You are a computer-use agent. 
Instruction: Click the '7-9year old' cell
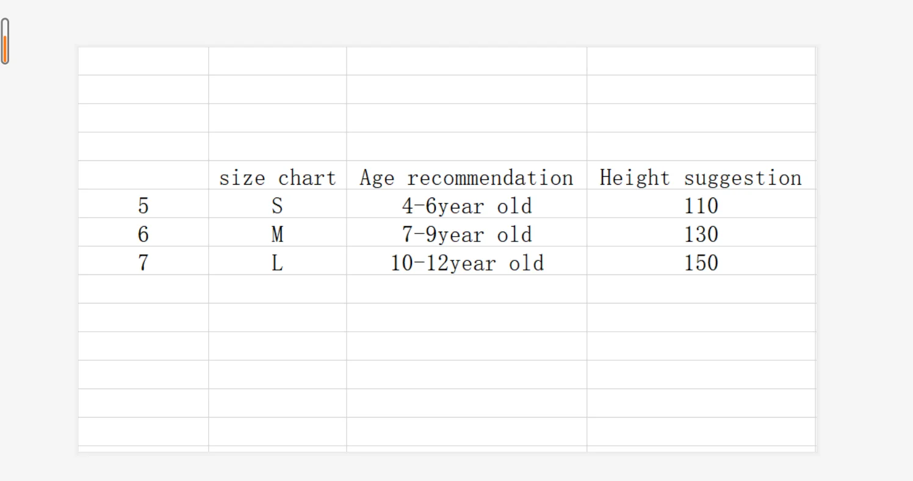[x=467, y=232]
